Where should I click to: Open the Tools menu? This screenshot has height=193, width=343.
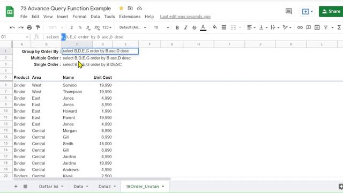click(x=109, y=17)
